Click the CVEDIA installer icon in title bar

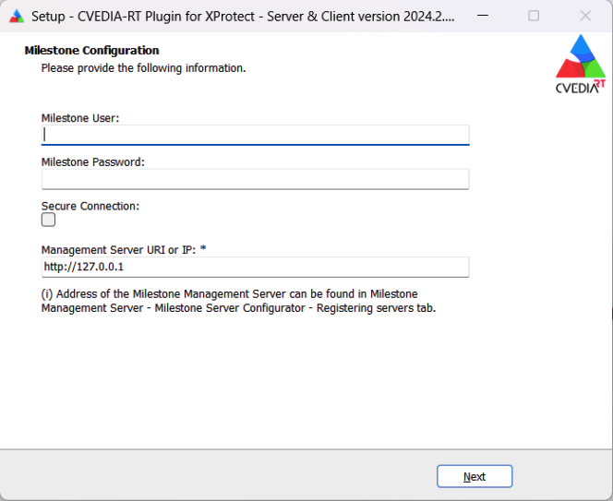(17, 17)
